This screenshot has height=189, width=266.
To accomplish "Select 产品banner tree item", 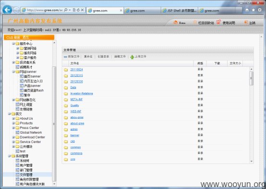I will point(32,86).
